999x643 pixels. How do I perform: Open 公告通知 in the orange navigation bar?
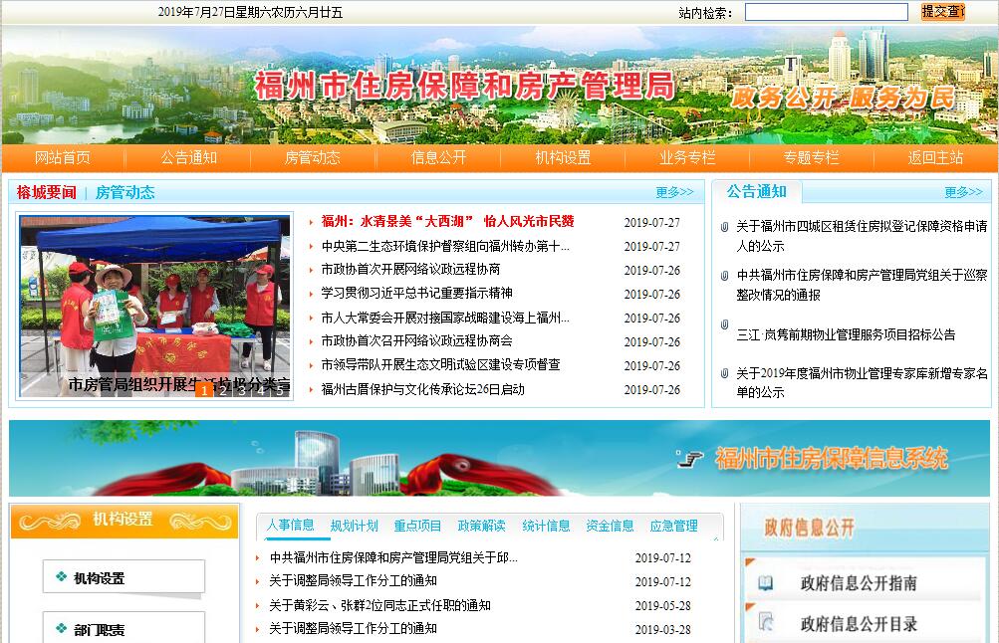pyautogui.click(x=189, y=157)
